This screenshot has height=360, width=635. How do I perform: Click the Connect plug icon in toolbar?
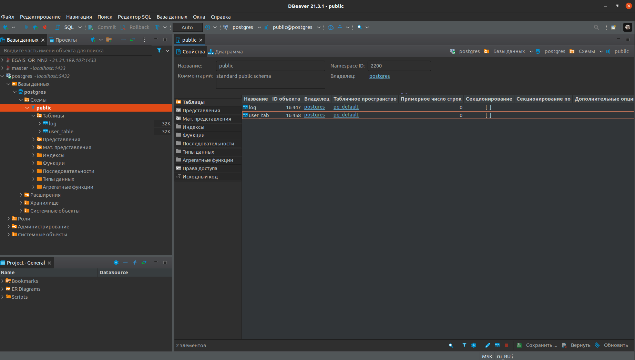(26, 27)
